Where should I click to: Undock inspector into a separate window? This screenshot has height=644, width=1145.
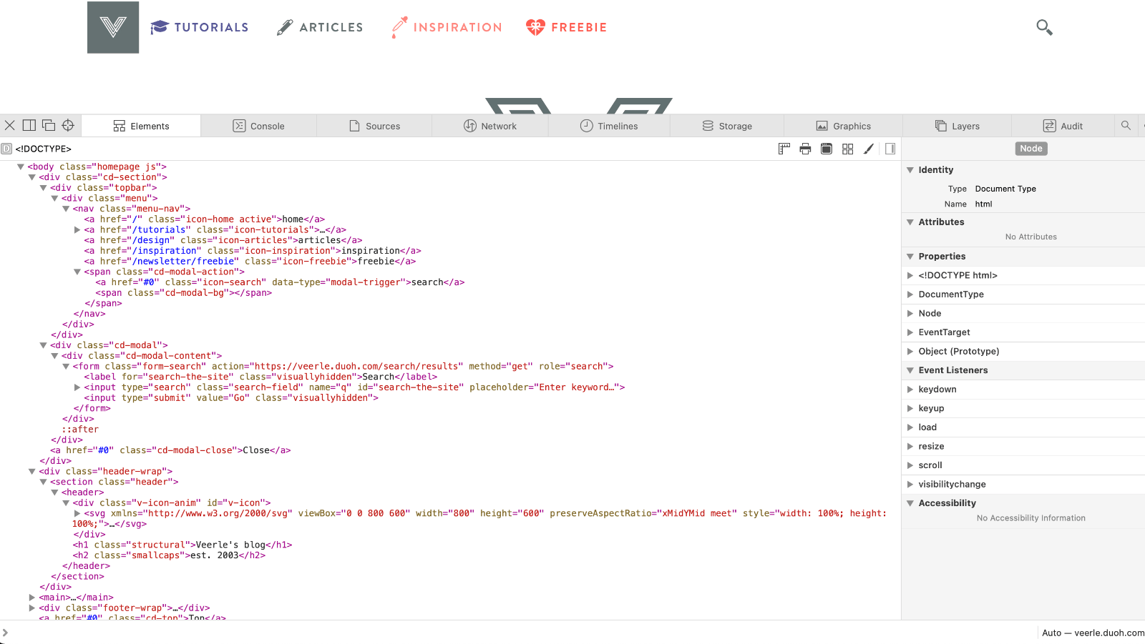pos(48,125)
